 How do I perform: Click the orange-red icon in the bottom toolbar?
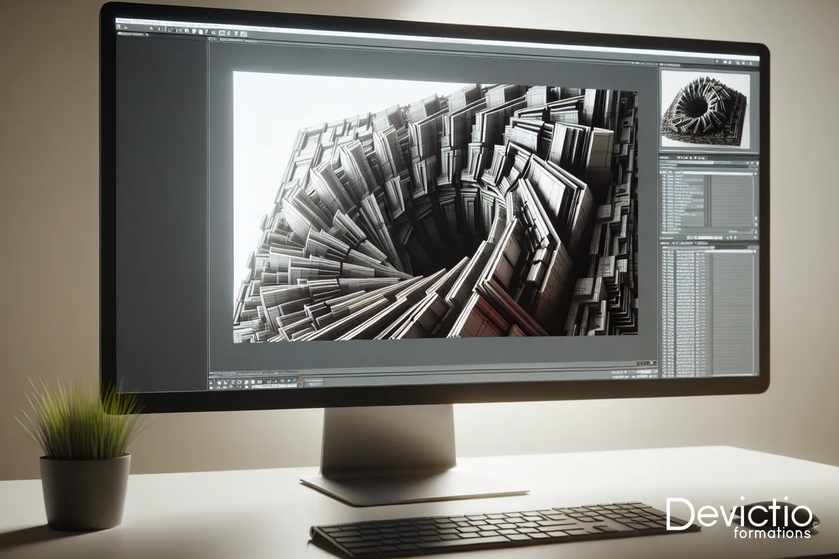click(300, 381)
